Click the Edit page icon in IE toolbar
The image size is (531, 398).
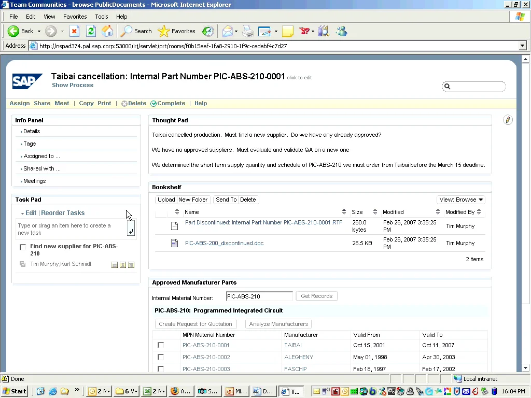pos(264,31)
